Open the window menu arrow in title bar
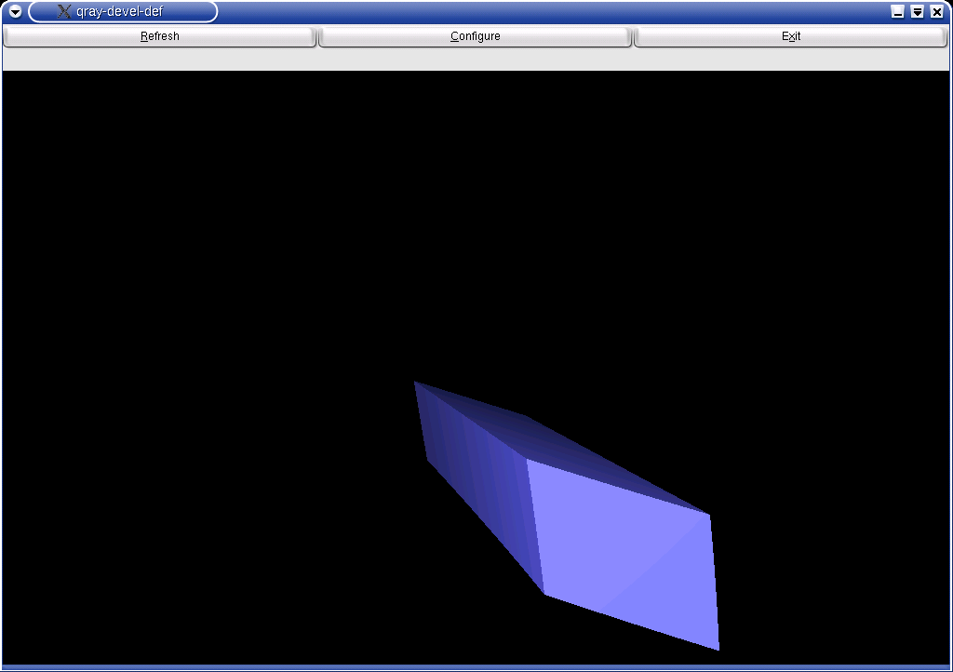The width and height of the screenshot is (953, 672). [x=15, y=12]
